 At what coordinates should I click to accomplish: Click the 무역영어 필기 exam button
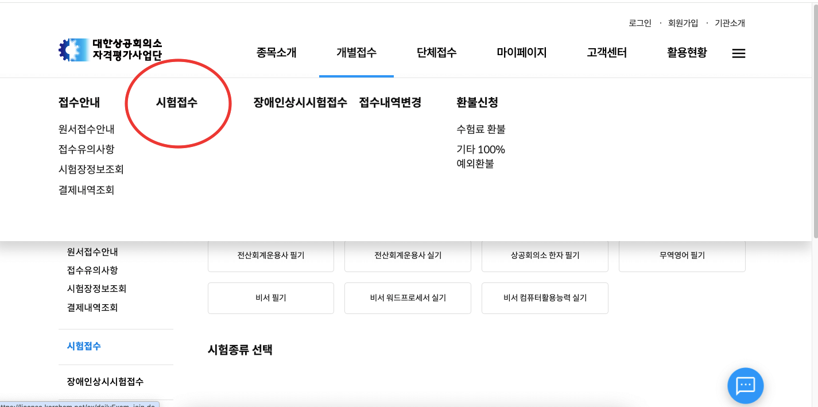coord(681,256)
